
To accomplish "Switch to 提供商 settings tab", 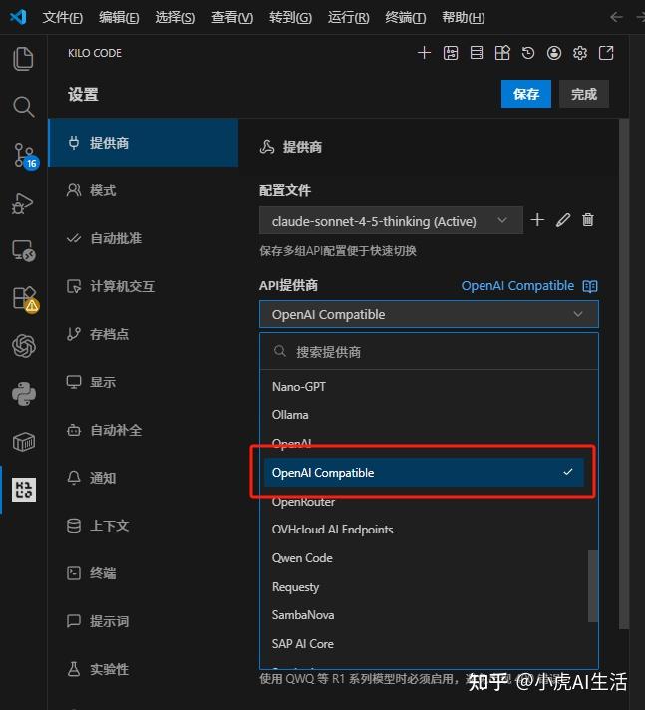I will tap(143, 143).
